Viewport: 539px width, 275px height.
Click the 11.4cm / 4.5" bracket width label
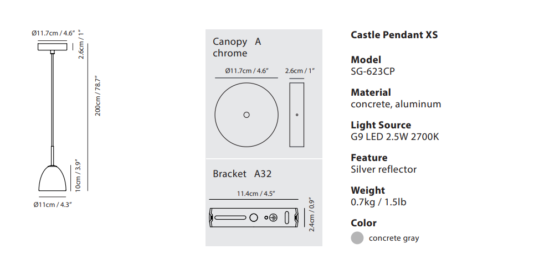[256, 194]
